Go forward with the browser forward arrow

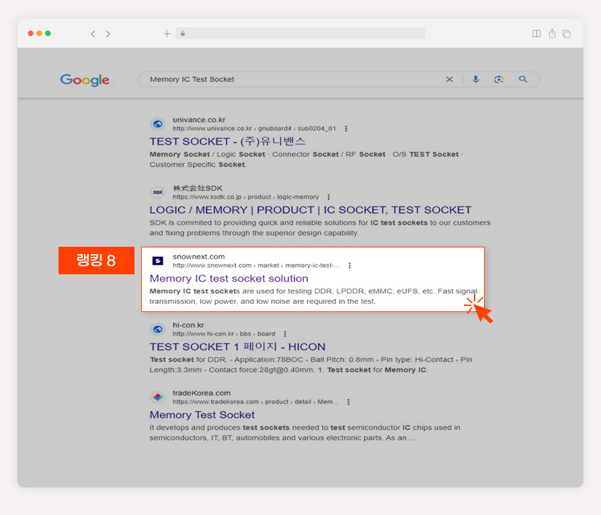pos(108,34)
